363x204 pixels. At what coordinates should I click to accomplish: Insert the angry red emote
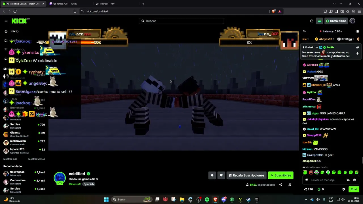coord(311,172)
